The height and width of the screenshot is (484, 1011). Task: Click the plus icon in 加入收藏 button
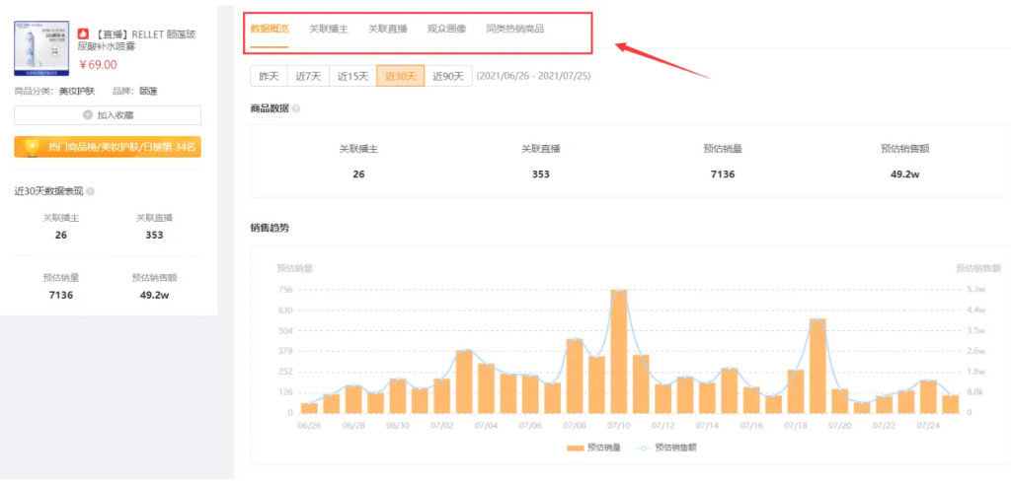(x=88, y=115)
